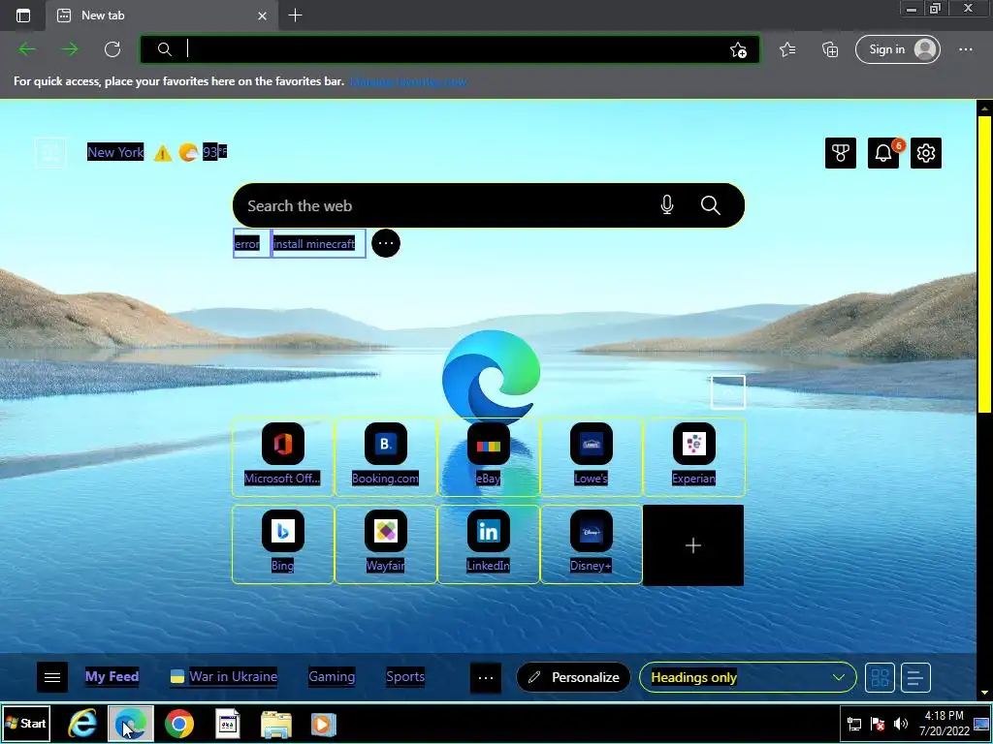Select the Sports feed tab
The width and height of the screenshot is (993, 744).
point(405,676)
